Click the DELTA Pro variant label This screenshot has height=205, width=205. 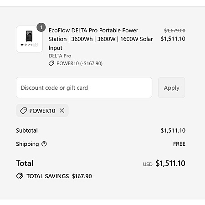[x=60, y=56]
